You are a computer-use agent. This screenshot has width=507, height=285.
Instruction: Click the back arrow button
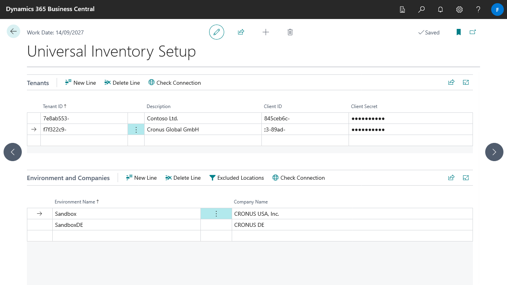pos(13,32)
